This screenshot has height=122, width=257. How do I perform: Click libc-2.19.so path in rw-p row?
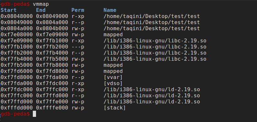pos(155,59)
